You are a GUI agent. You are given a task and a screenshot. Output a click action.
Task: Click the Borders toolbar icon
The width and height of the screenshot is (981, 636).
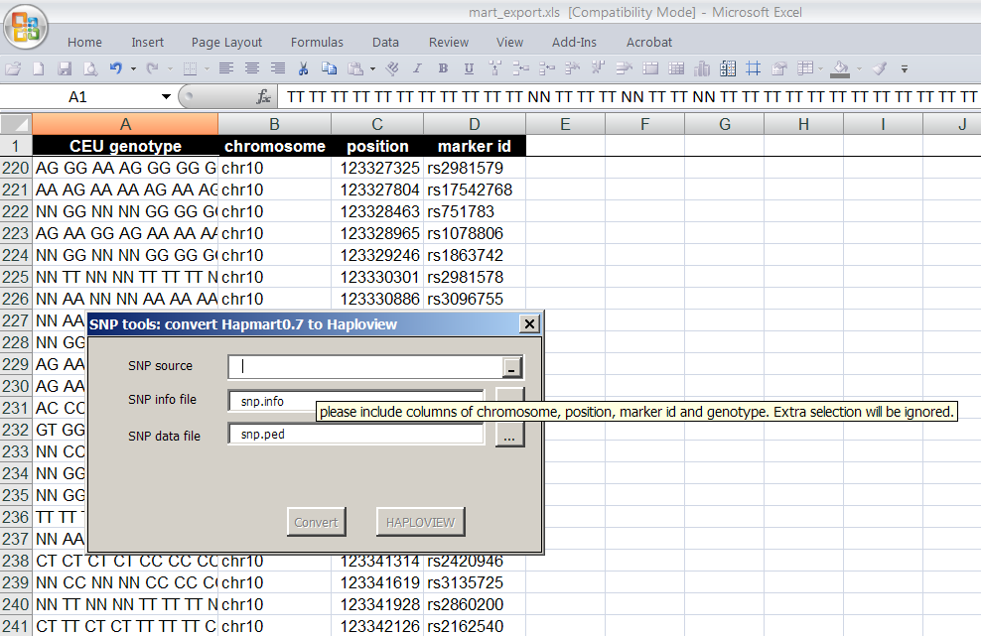click(190, 68)
